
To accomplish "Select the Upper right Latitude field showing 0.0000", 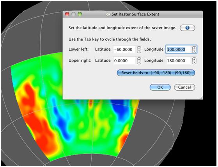I will coord(125,61).
